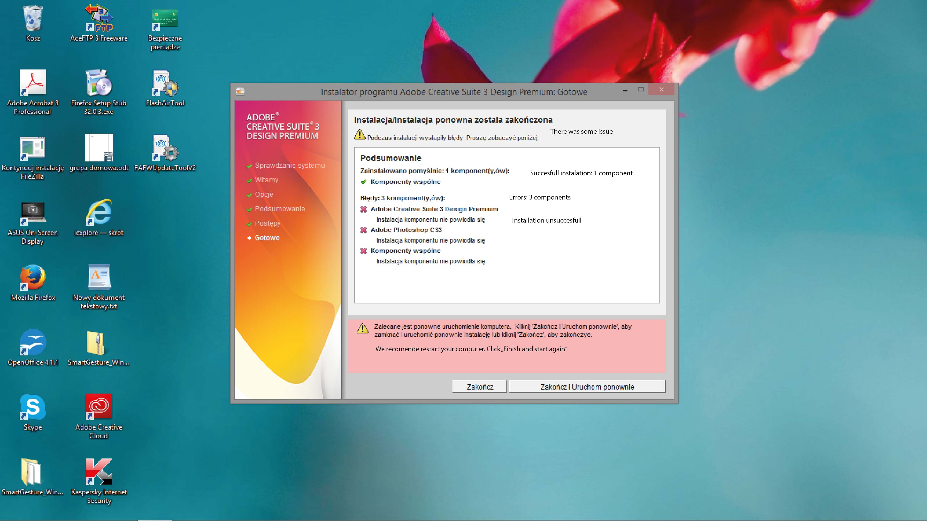Maximize the Adobe installer window

[641, 89]
